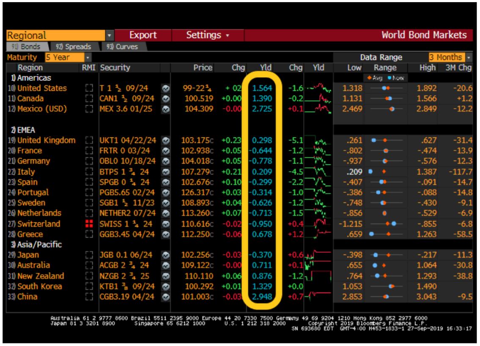Click the Export button
Screen dimensions: 480x346
click(143, 35)
